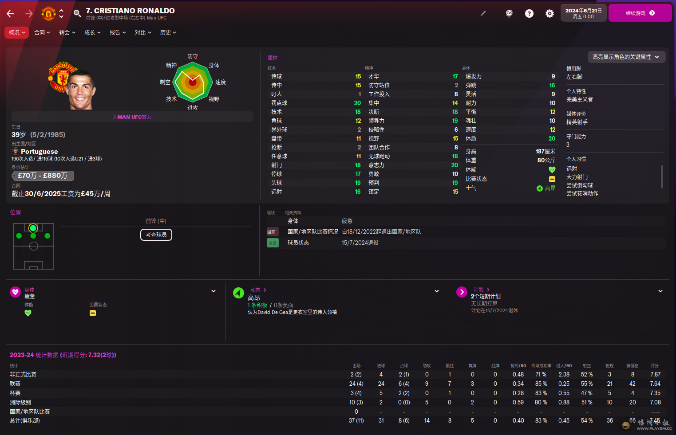Open the settings gear icon
This screenshot has height=435, width=676.
coord(549,14)
